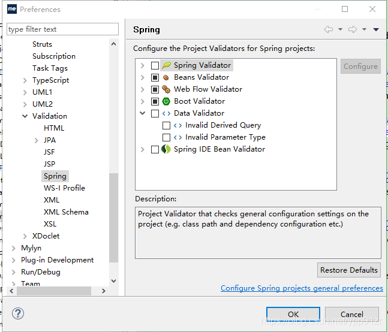Expand the JPA validation node
The height and width of the screenshot is (332, 388).
[x=36, y=140]
